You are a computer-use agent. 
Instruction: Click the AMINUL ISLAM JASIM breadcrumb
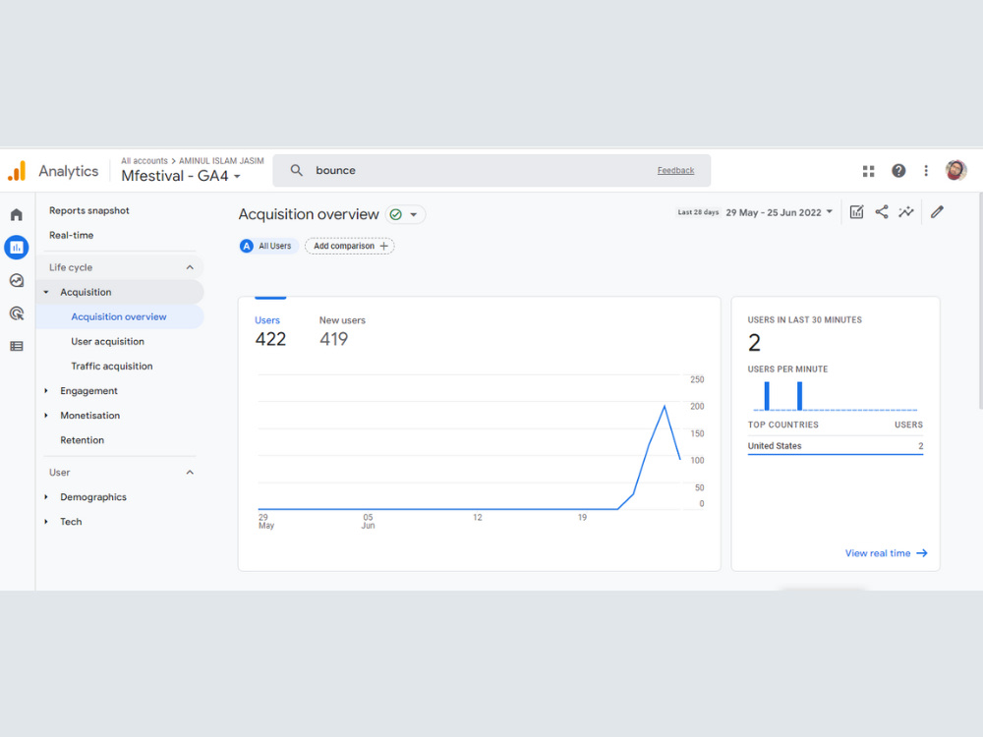221,161
